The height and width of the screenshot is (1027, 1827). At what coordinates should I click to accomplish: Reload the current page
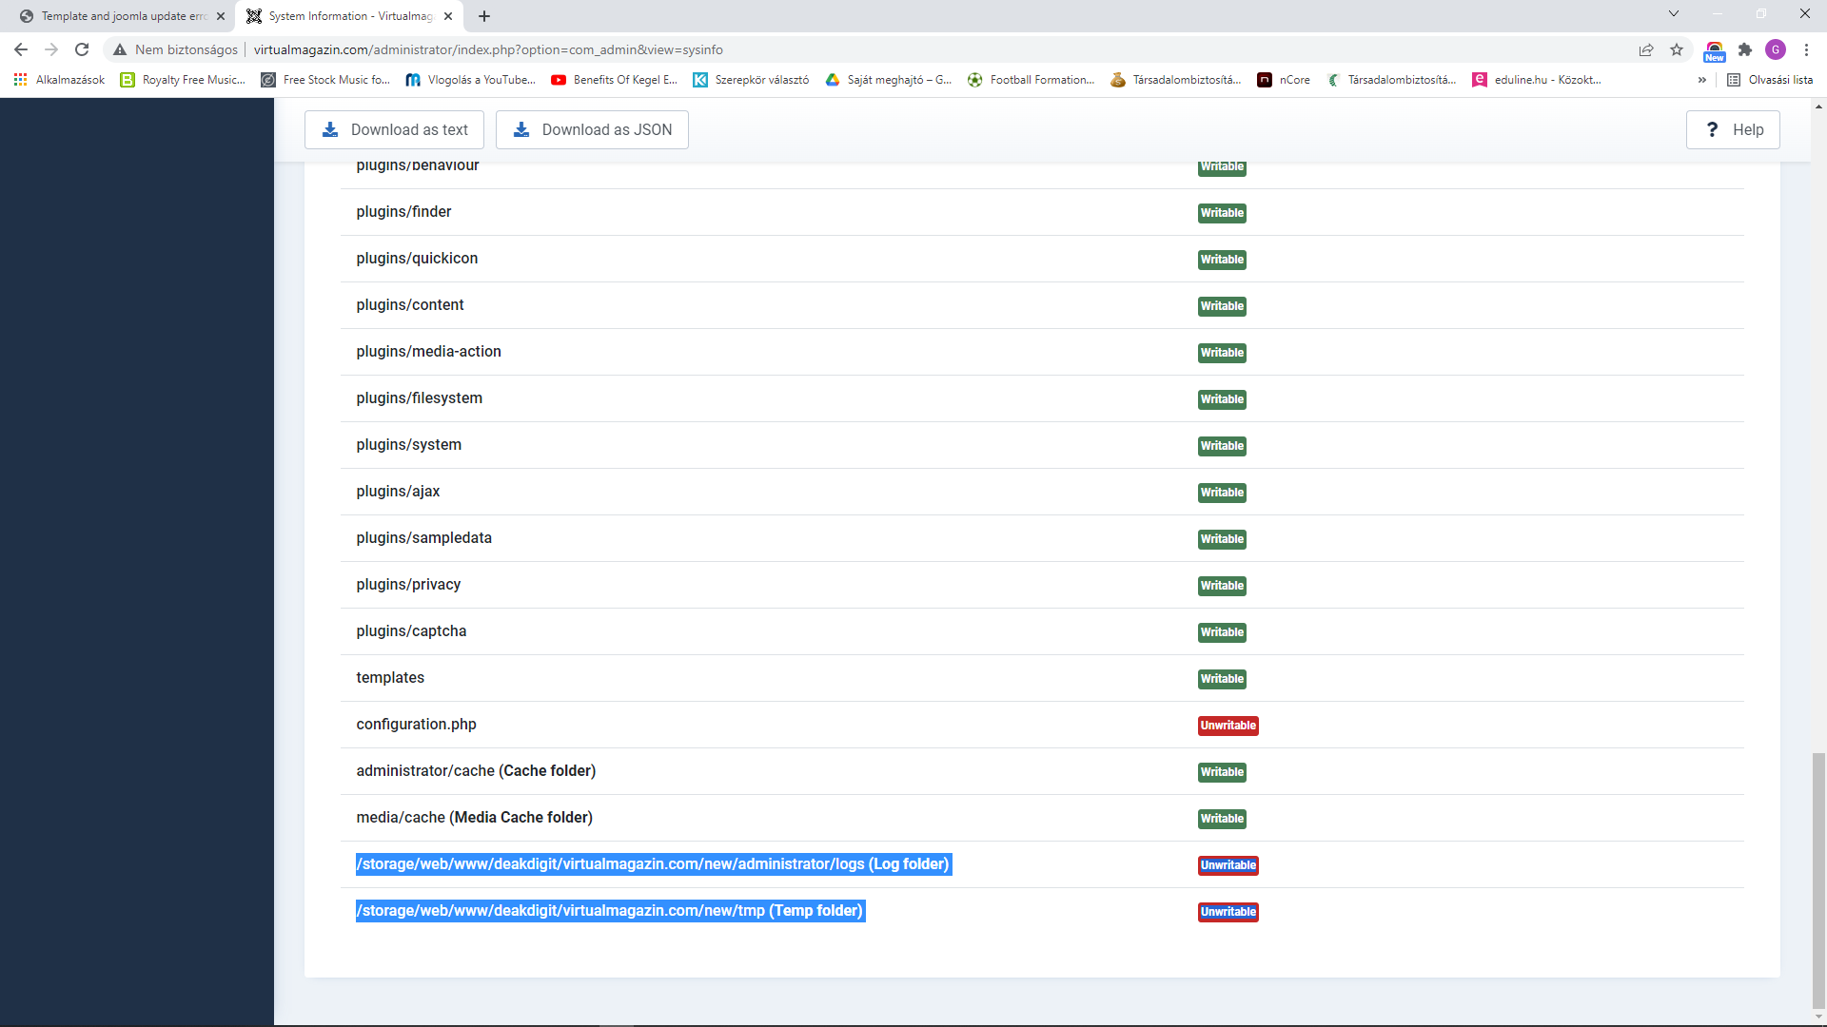[82, 49]
